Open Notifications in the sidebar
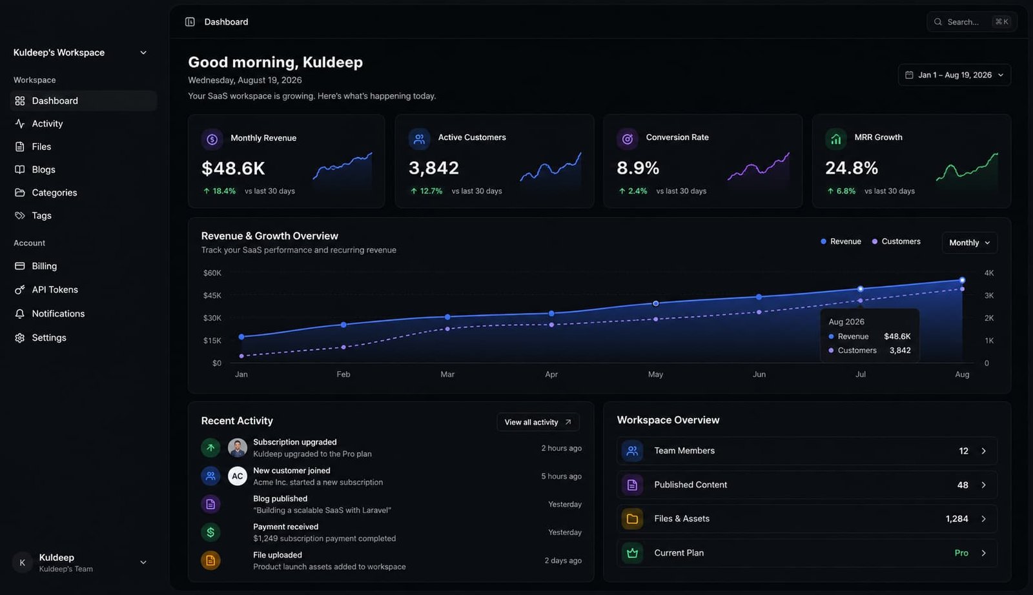Screen dimensions: 1033x595 84,314
